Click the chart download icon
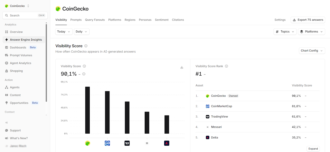330x152 pixels. tap(182, 67)
